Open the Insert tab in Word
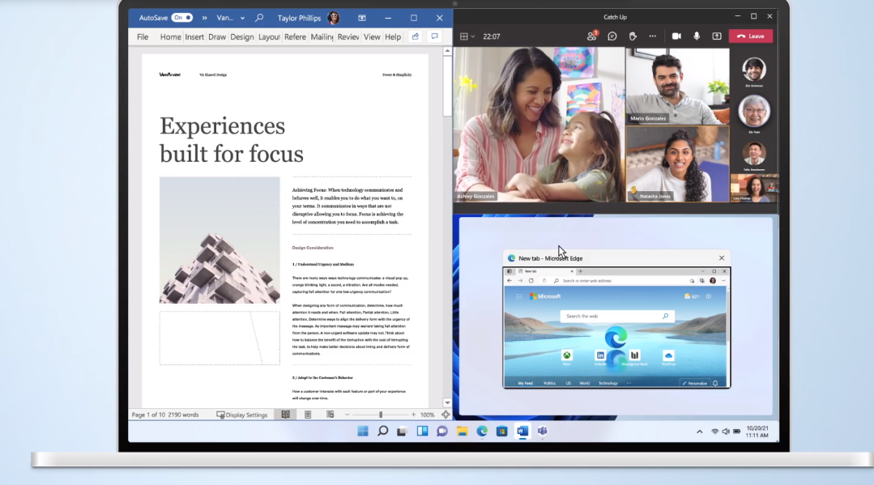Screen dimensions: 874x485 click(194, 37)
